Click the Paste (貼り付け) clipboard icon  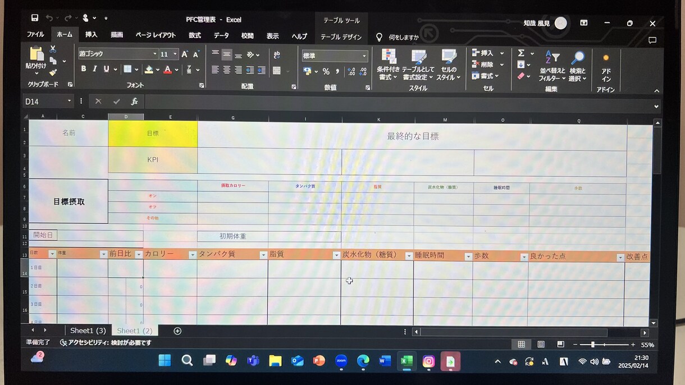tap(36, 54)
